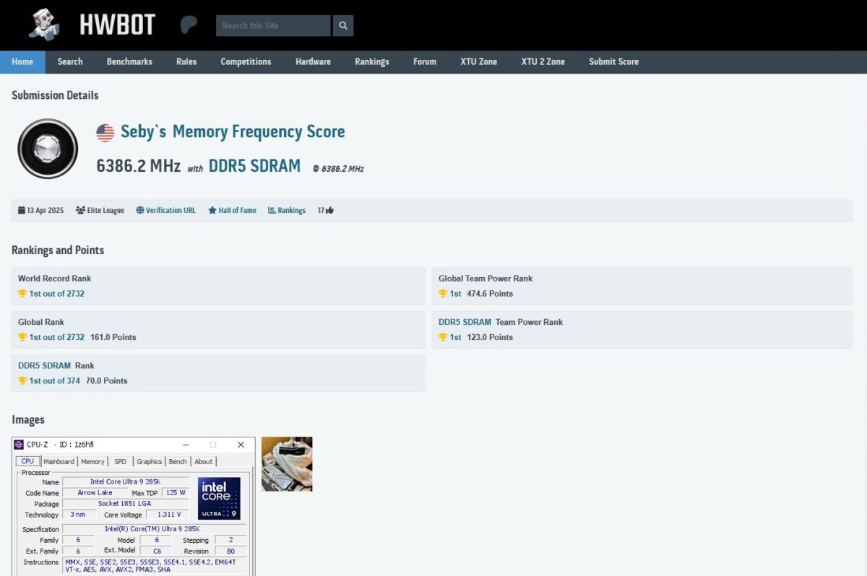Viewport: 867px width, 576px height.
Task: Focus the Search this Site field
Action: (x=273, y=26)
